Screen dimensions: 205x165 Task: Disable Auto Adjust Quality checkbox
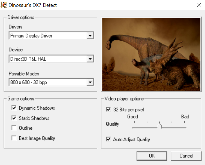pos(108,139)
